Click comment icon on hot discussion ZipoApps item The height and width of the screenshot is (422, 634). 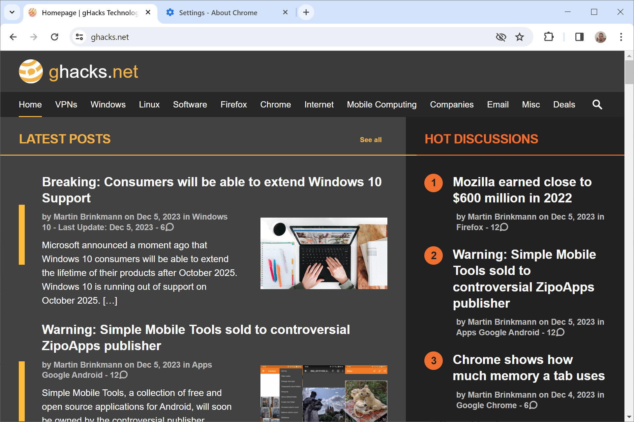pos(560,332)
